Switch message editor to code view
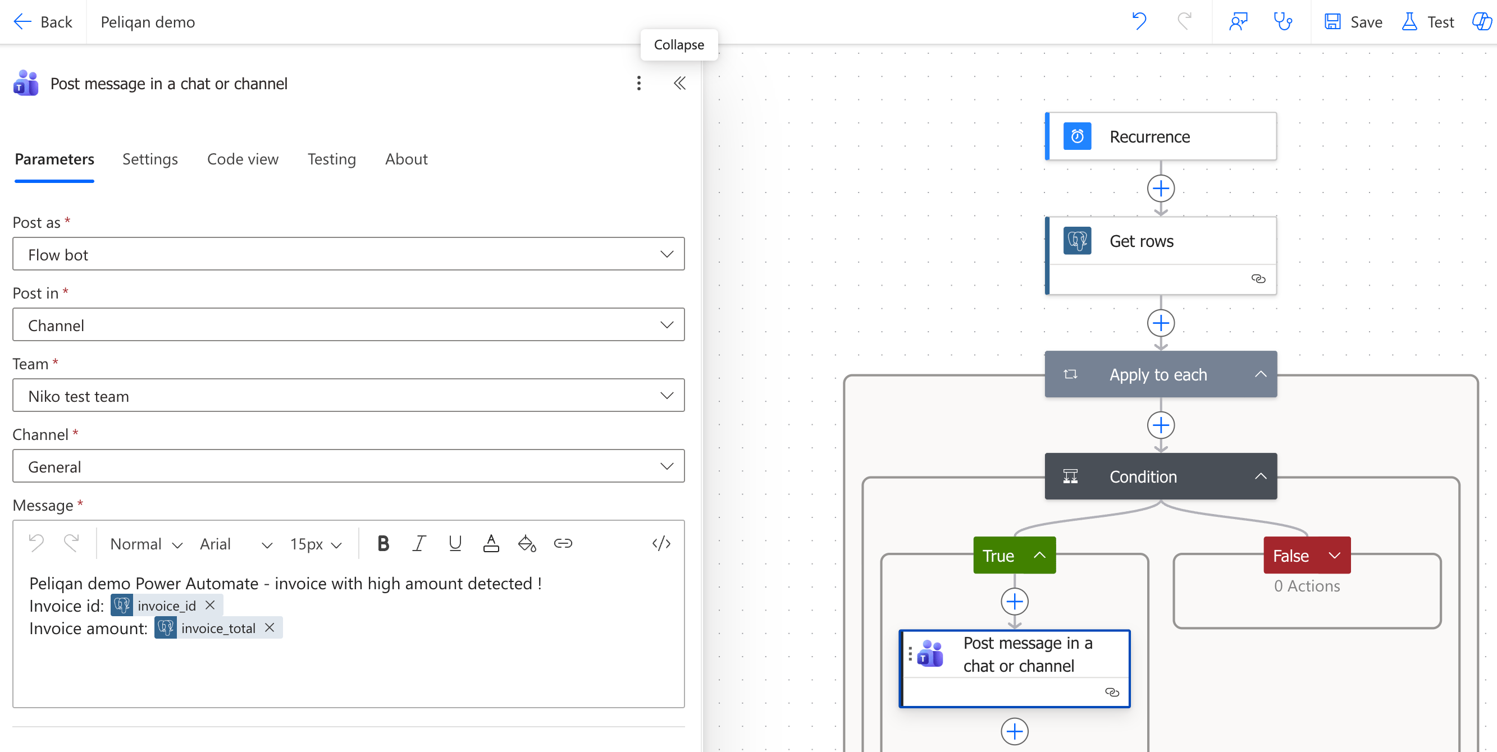The image size is (1497, 752). tap(661, 544)
